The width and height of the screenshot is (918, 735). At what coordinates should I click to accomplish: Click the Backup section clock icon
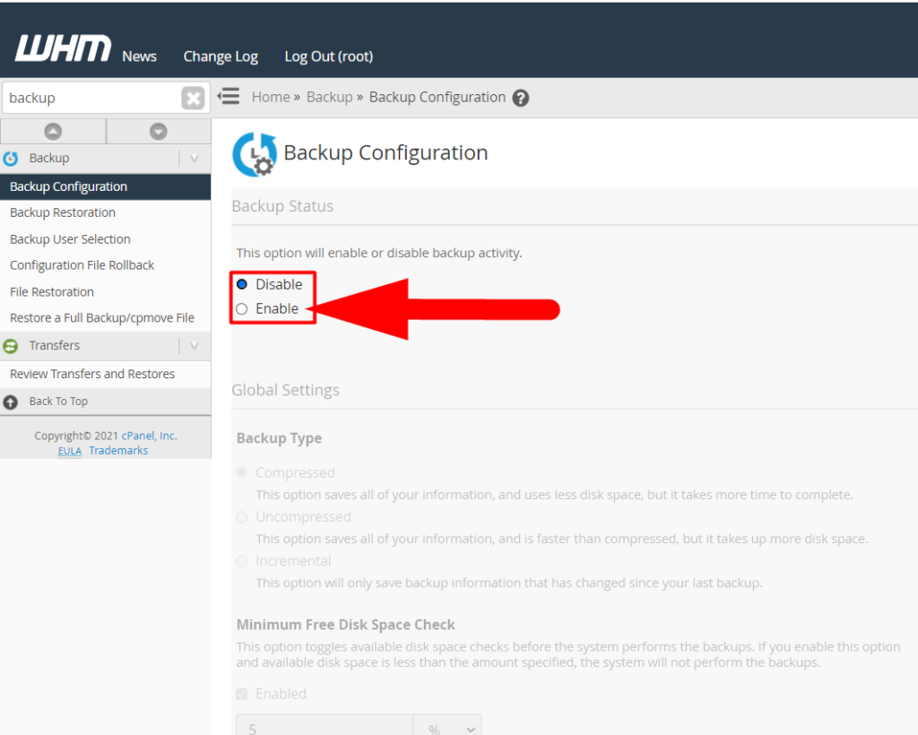click(x=11, y=159)
